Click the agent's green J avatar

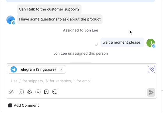(150, 43)
